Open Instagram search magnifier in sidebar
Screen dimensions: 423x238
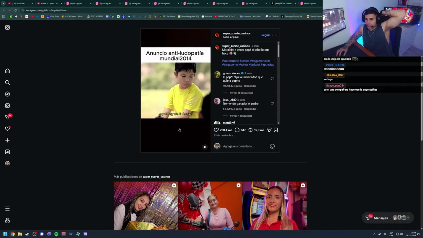[x=7, y=83]
